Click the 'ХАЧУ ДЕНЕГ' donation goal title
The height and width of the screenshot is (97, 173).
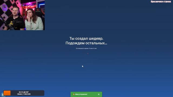pos(24,92)
